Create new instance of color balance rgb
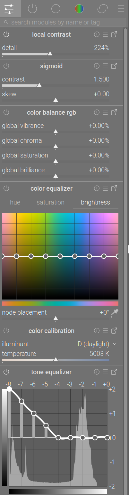The image size is (129, 495). pos(114,112)
